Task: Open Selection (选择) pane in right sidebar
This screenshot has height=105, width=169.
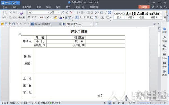Action: pos(164,56)
